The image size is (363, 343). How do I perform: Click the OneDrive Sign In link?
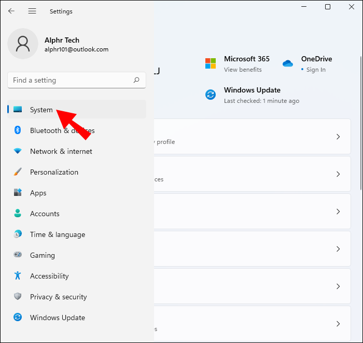pos(316,70)
